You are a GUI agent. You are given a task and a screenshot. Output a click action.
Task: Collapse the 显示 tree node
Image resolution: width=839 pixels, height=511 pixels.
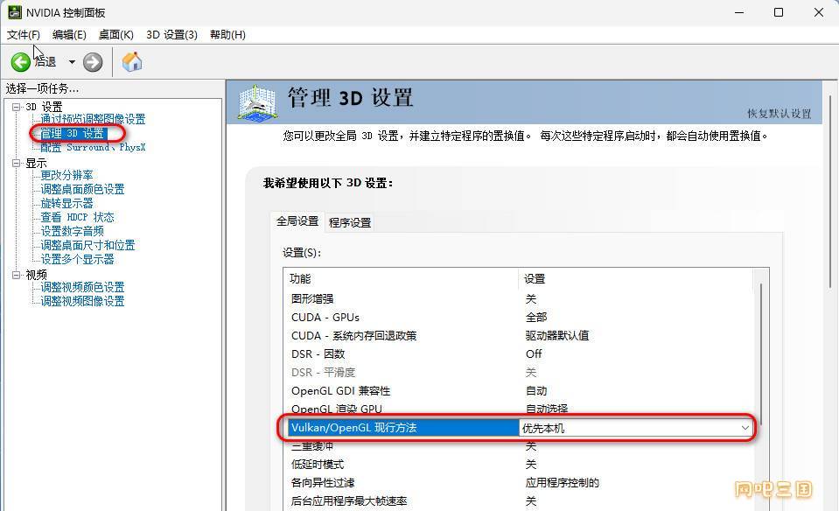point(16,164)
